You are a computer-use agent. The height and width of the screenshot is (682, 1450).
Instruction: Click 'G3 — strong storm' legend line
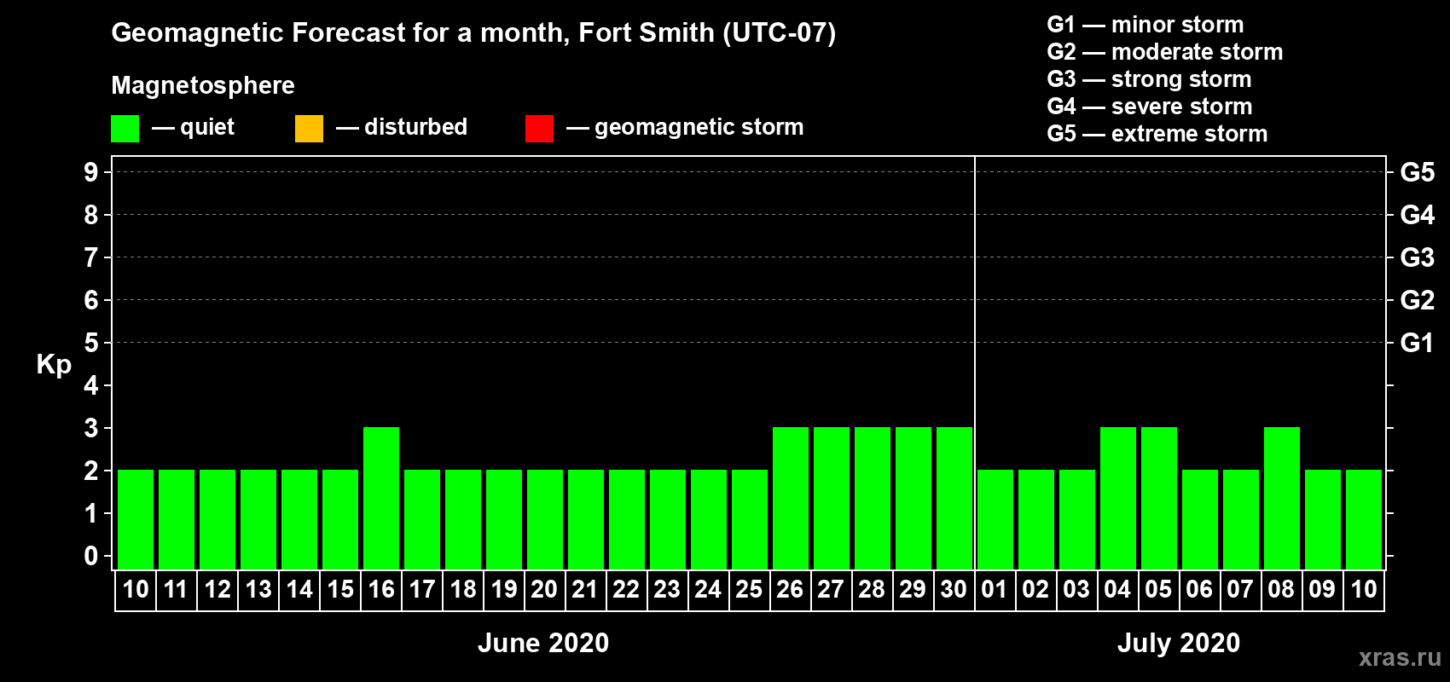point(1149,79)
